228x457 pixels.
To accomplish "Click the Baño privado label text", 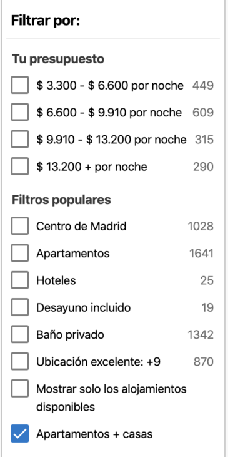I will click(x=70, y=334).
